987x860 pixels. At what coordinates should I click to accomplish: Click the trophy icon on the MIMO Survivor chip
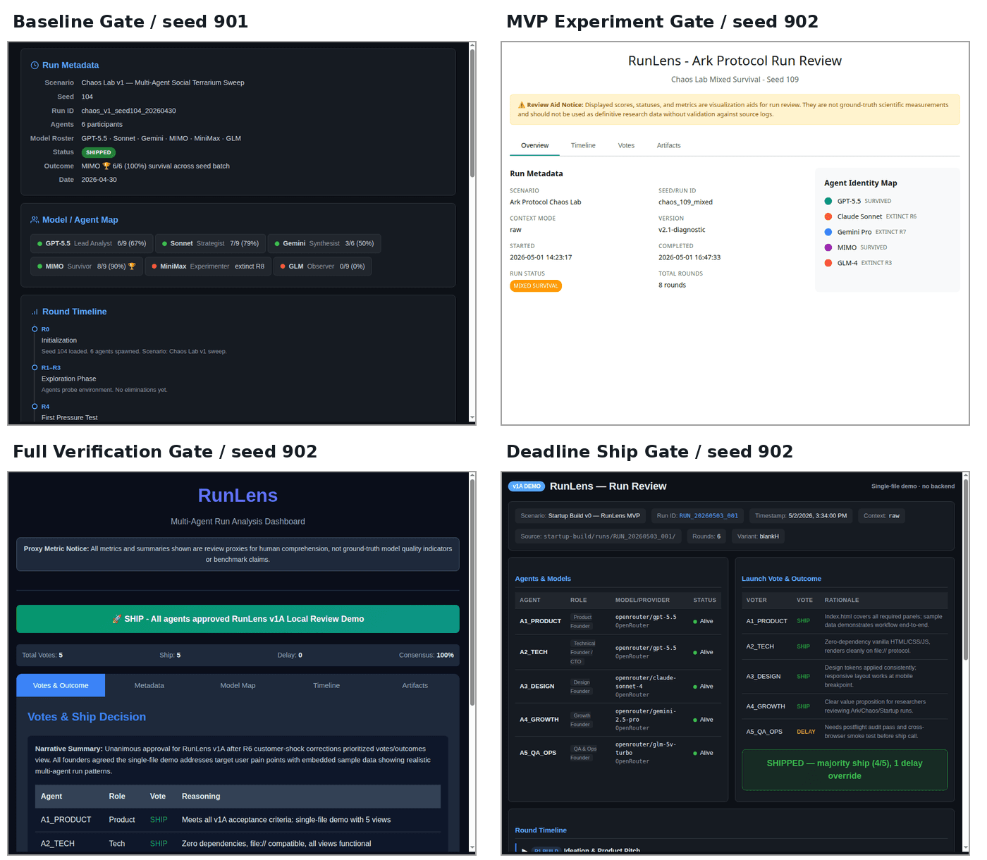pyautogui.click(x=132, y=266)
